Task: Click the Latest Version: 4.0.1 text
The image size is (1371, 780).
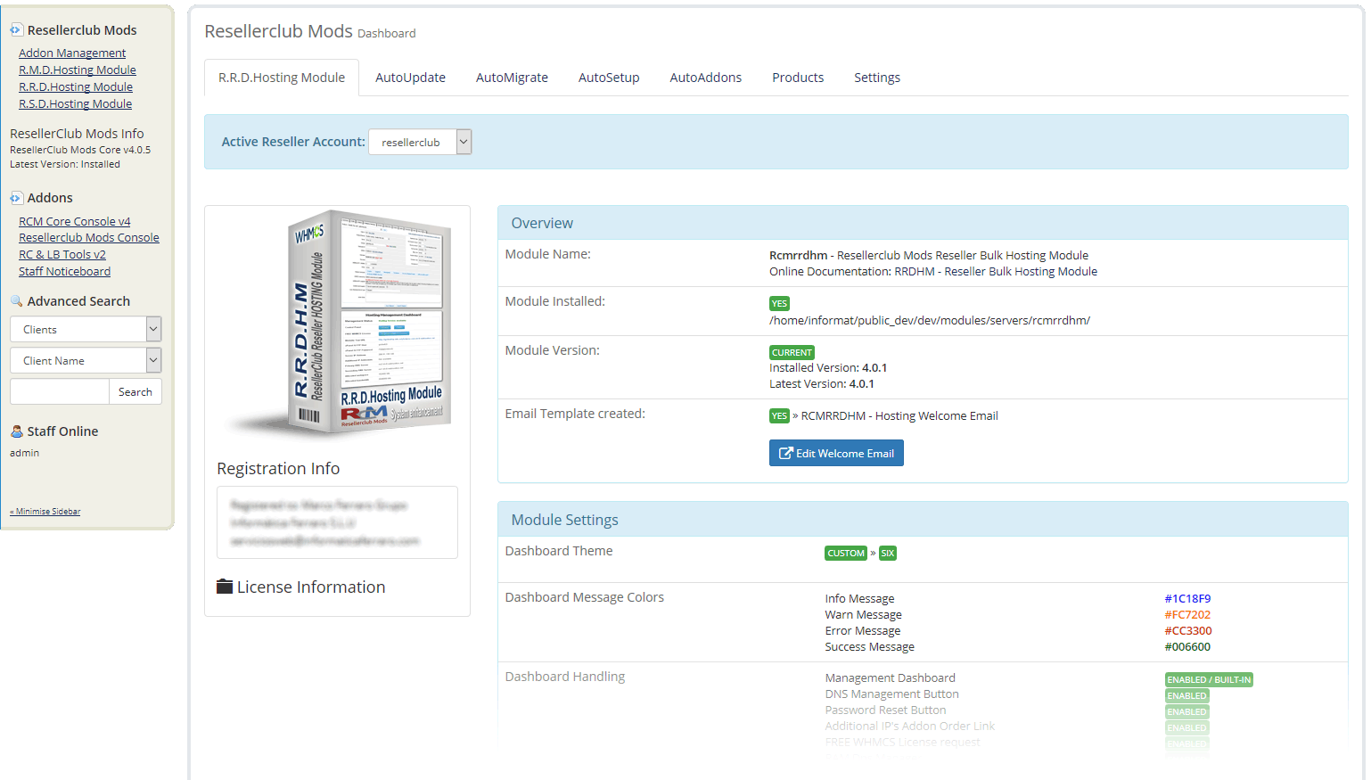Action: click(x=822, y=384)
